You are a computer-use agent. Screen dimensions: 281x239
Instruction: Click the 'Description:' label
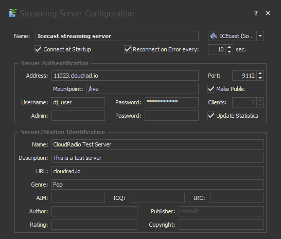point(33,158)
